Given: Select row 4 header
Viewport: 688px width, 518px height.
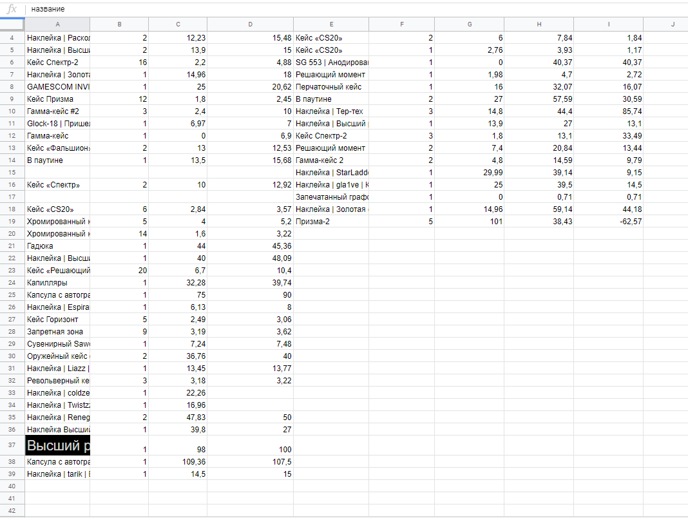Looking at the screenshot, I should [x=12, y=38].
